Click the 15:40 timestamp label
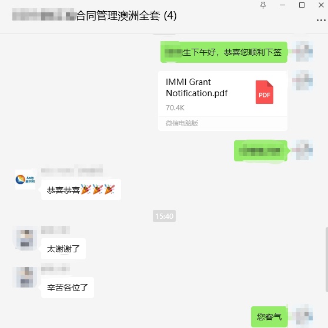This screenshot has width=328, height=328. pyautogui.click(x=165, y=216)
